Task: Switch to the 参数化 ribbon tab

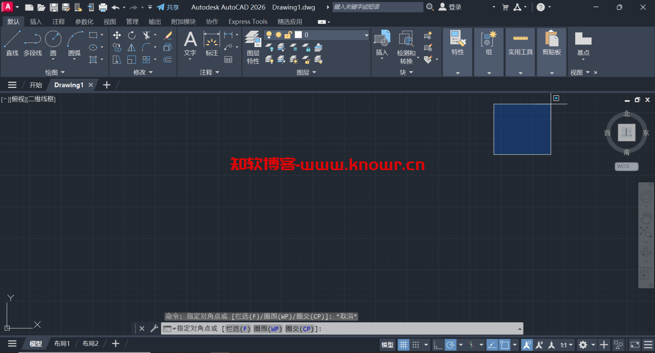Action: (x=84, y=21)
